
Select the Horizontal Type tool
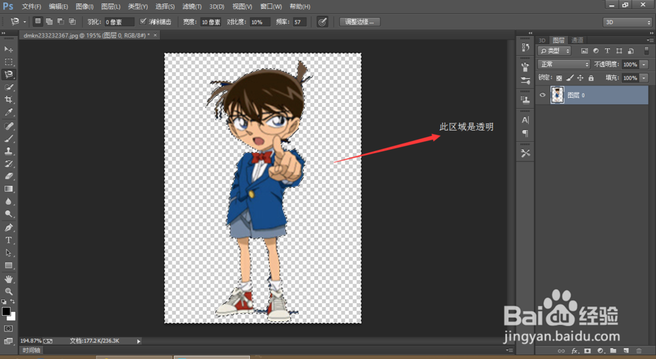9,240
